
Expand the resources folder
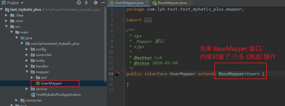17,100
